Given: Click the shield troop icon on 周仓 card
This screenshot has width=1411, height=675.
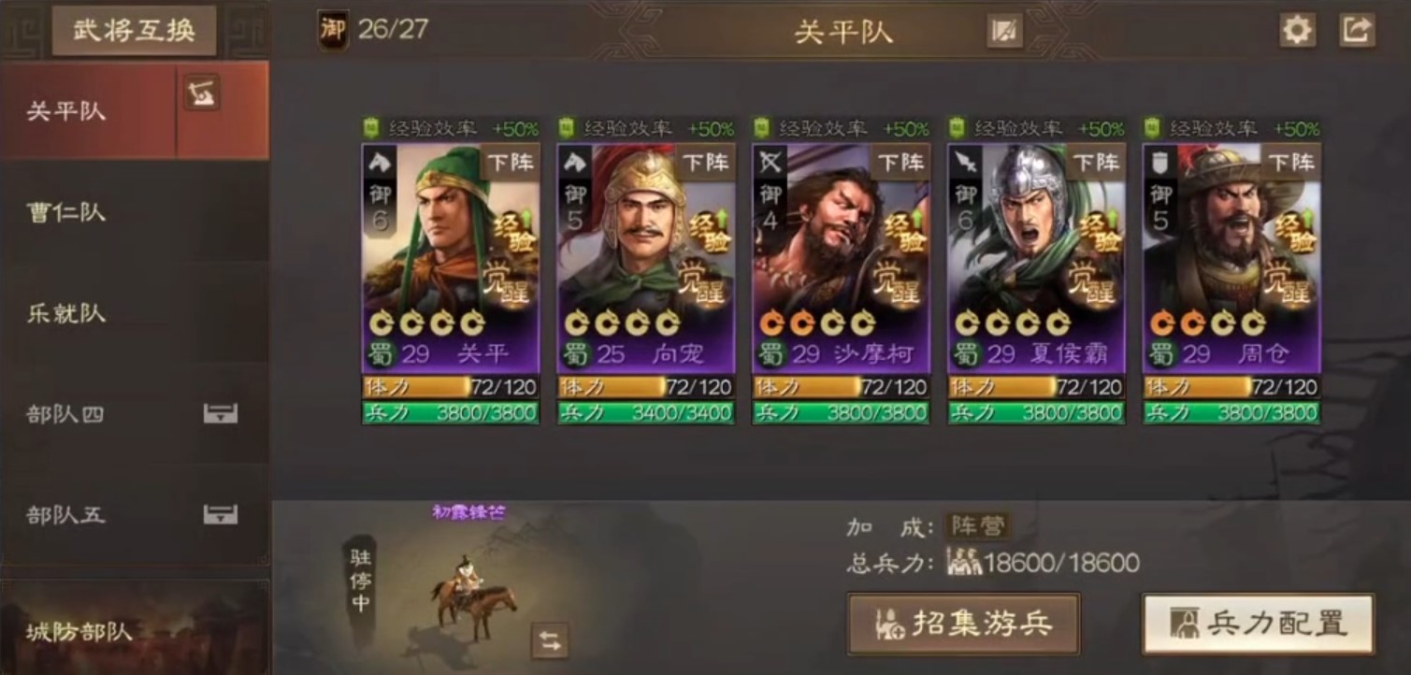Looking at the screenshot, I should click(1160, 162).
